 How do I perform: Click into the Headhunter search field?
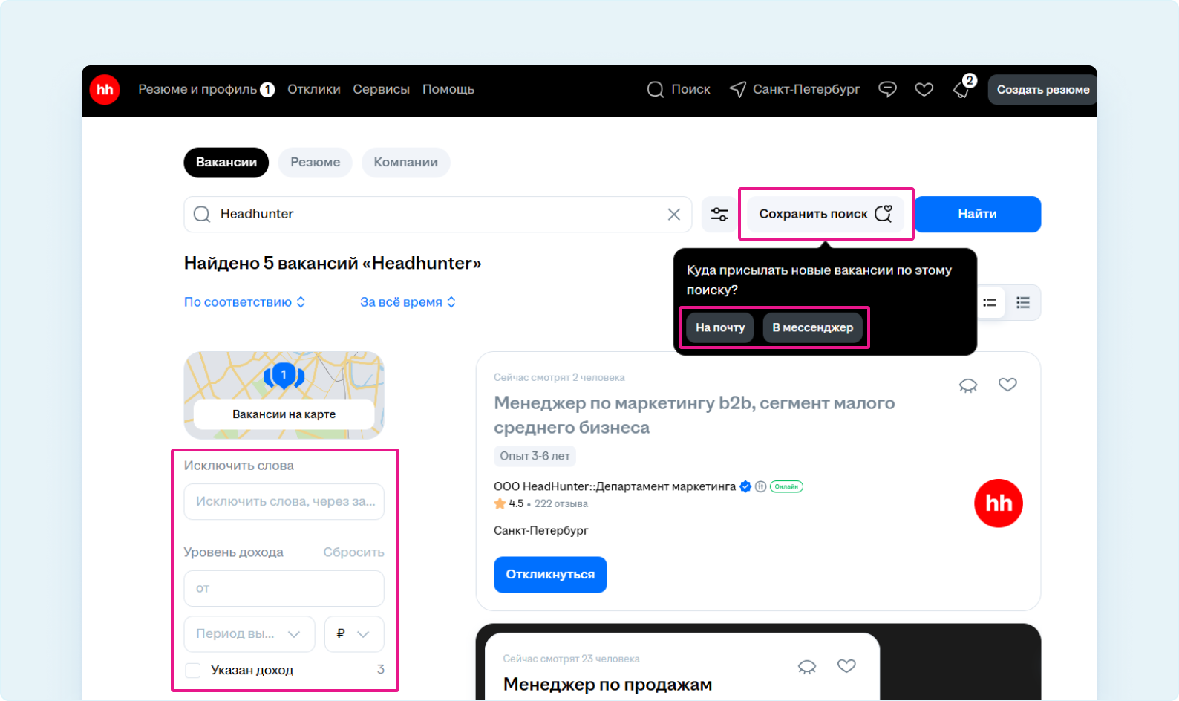coord(438,215)
